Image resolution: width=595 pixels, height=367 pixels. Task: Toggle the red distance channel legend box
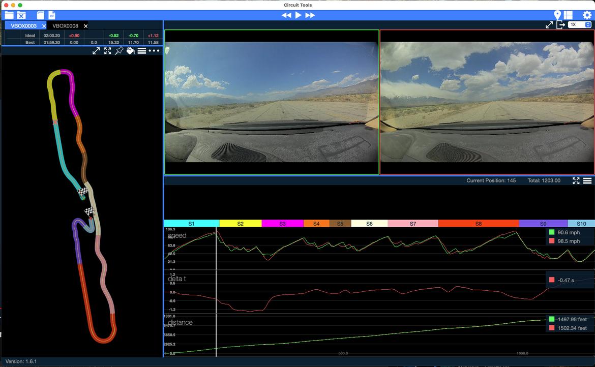552,328
